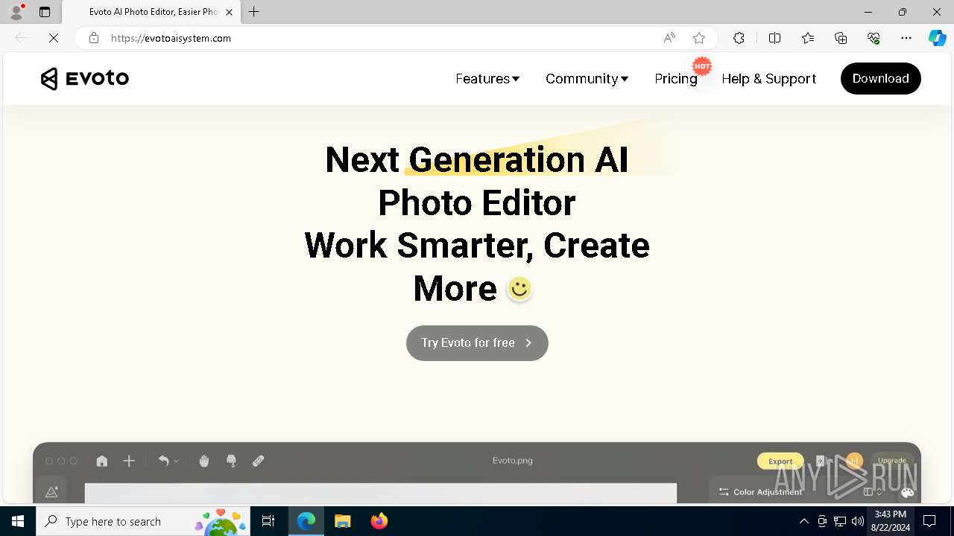Expand the Community menu
954x536 pixels.
pos(587,79)
